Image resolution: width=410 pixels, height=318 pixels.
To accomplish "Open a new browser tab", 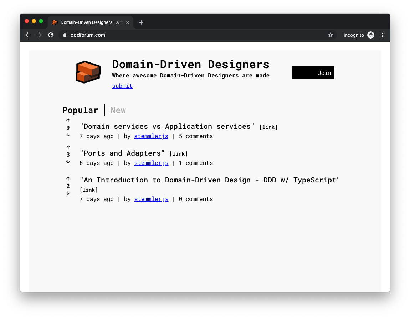I will coord(141,22).
